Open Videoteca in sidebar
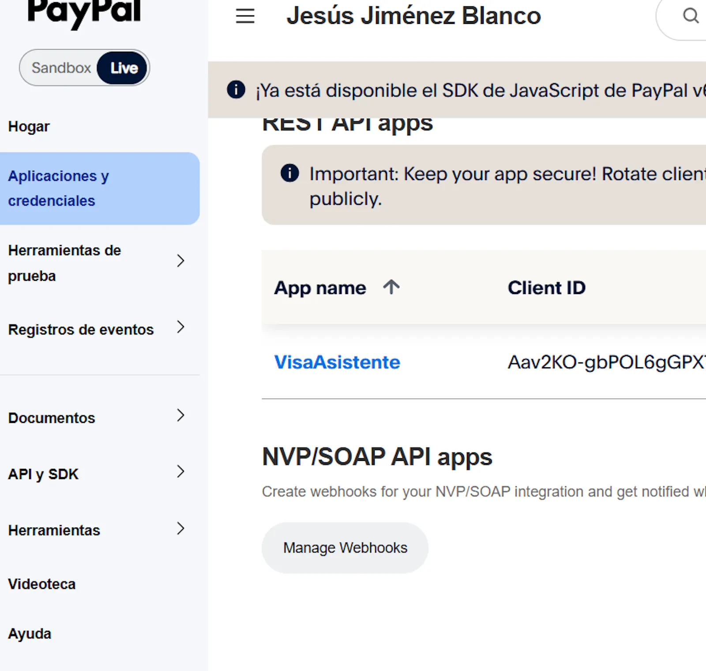Screen dimensions: 706x671 [x=42, y=584]
